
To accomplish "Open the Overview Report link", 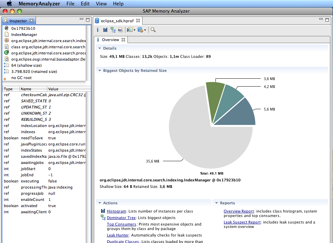I will 239,211.
